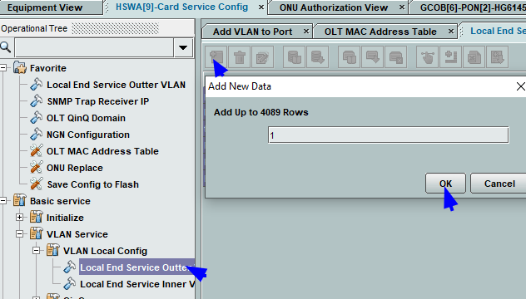
Task: Switch to the GCOB[6]-PON[2] tab
Action: tap(473, 7)
